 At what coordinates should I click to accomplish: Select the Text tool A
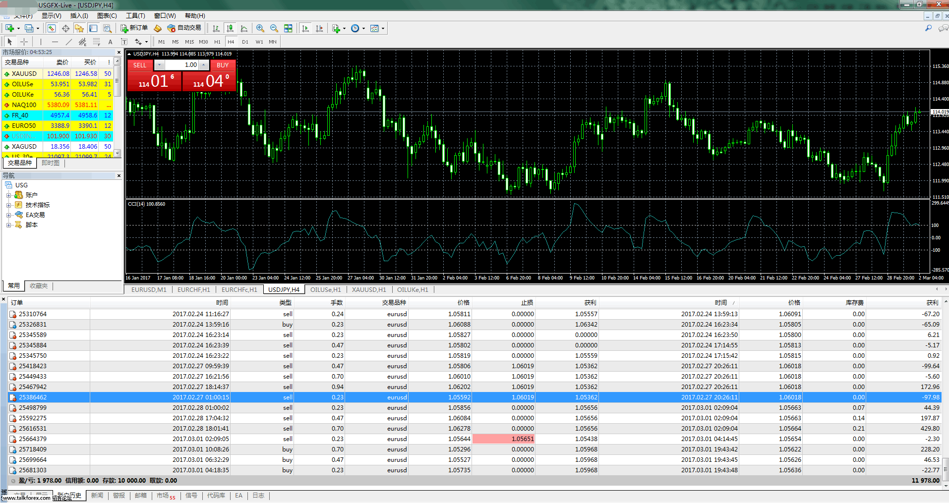click(110, 42)
